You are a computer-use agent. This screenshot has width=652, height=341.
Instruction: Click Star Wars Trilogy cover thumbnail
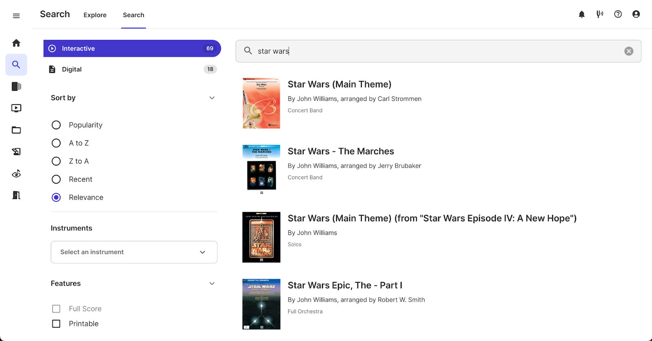(x=261, y=237)
